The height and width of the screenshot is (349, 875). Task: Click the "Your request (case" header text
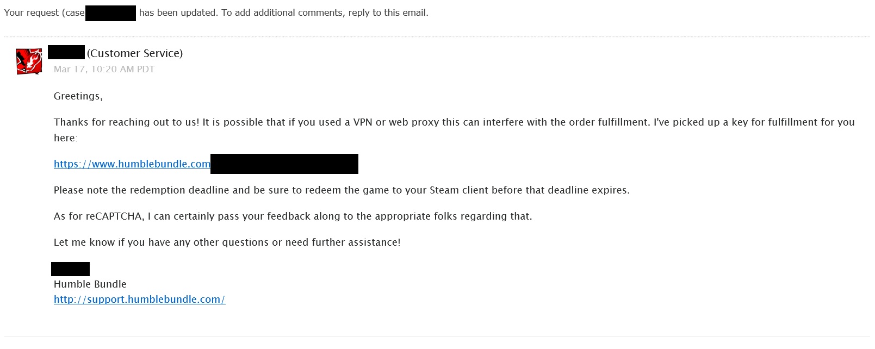pos(45,13)
